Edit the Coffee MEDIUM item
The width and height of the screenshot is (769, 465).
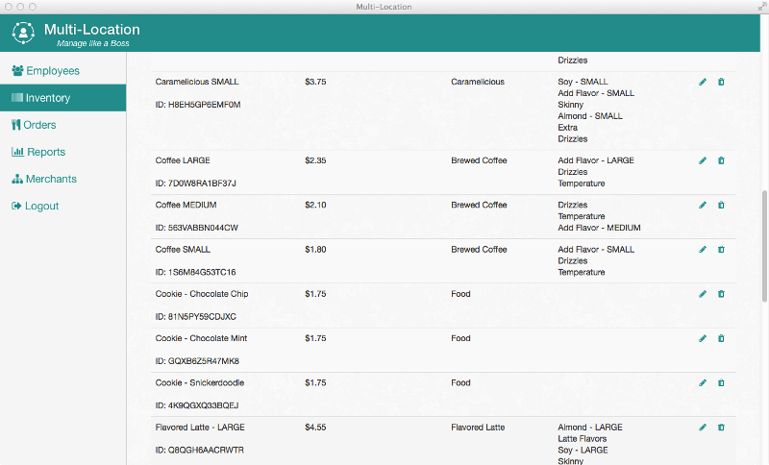pos(703,205)
